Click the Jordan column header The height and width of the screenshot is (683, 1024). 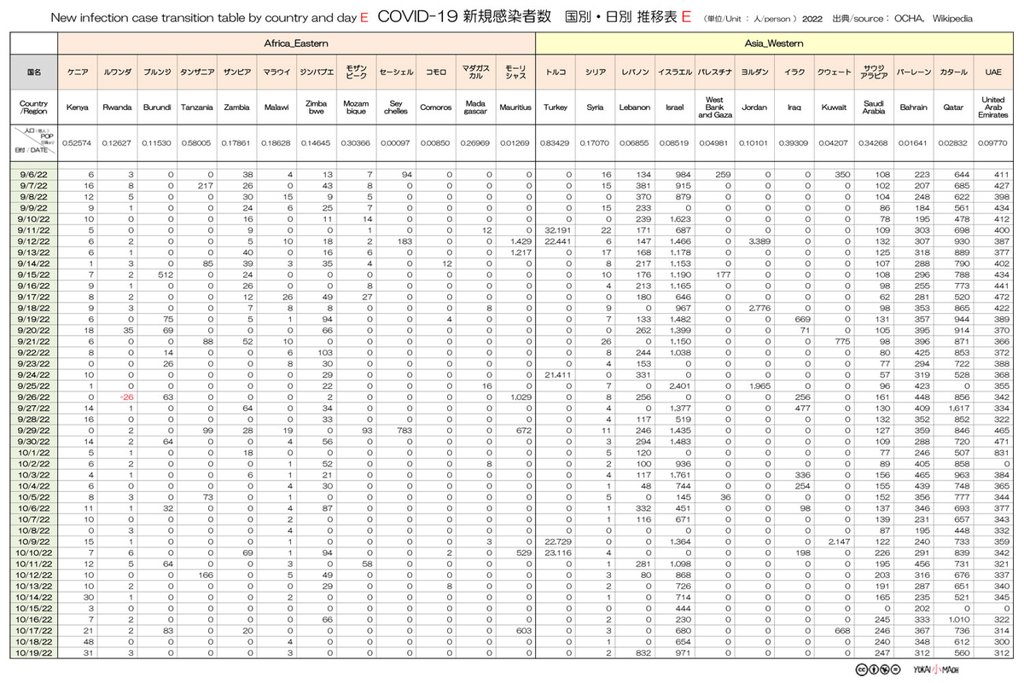pyautogui.click(x=754, y=108)
